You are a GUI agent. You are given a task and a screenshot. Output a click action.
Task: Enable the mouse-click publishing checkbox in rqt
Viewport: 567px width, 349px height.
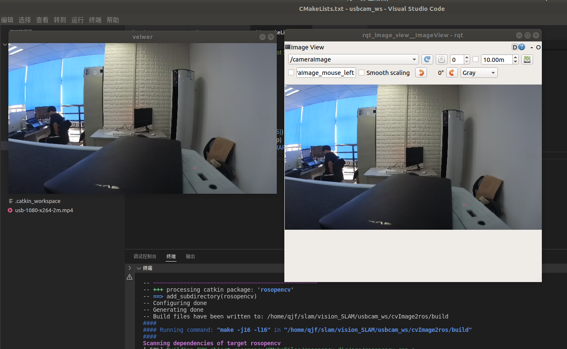(291, 72)
